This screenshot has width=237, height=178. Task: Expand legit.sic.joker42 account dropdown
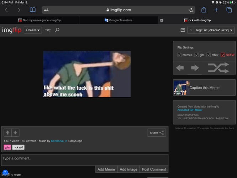point(214,30)
